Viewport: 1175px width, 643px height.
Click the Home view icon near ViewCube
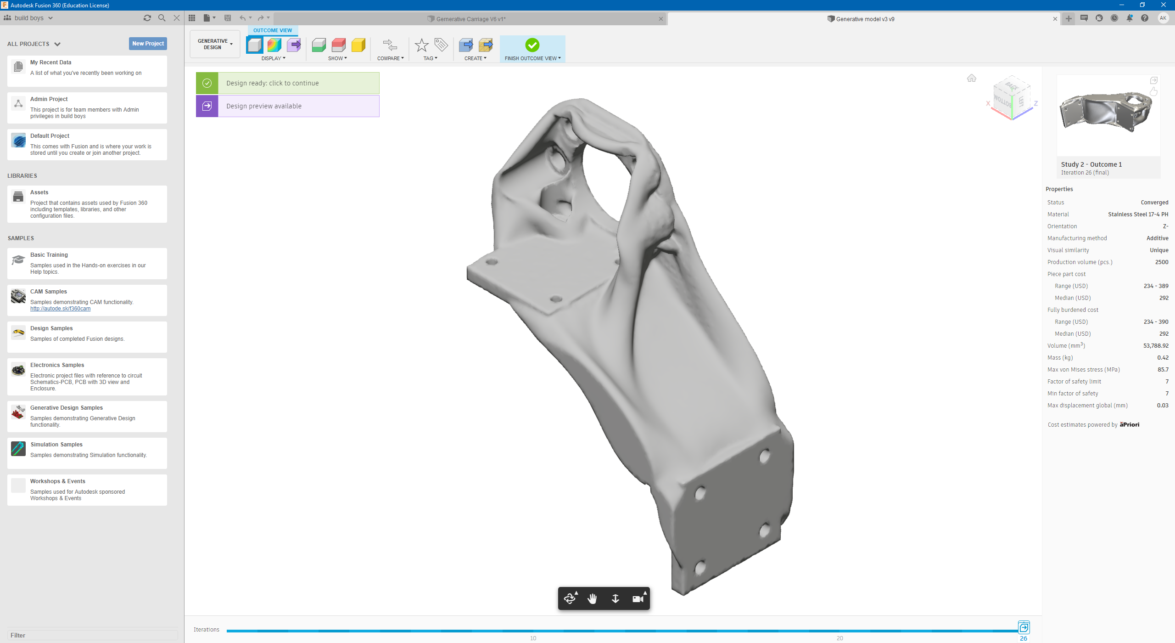[971, 78]
